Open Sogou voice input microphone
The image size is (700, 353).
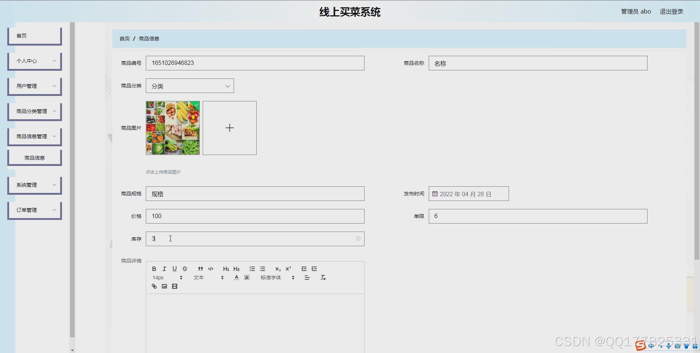669,346
